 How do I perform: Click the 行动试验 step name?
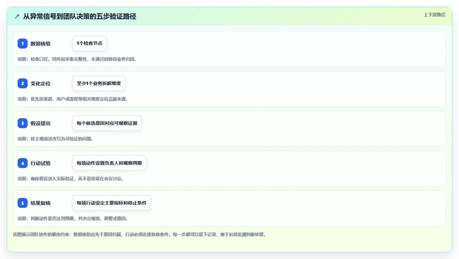pos(41,163)
